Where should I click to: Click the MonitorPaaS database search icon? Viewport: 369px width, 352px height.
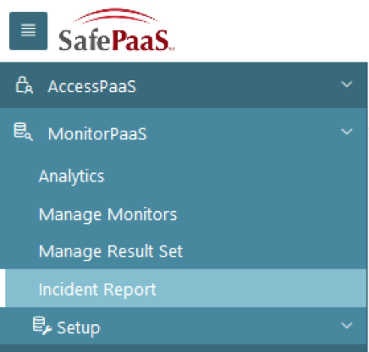click(x=24, y=132)
